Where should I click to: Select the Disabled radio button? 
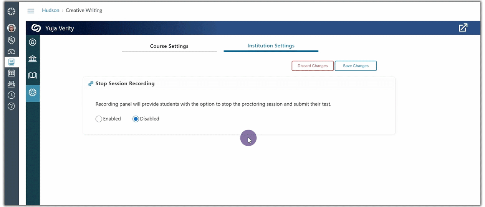(x=136, y=119)
